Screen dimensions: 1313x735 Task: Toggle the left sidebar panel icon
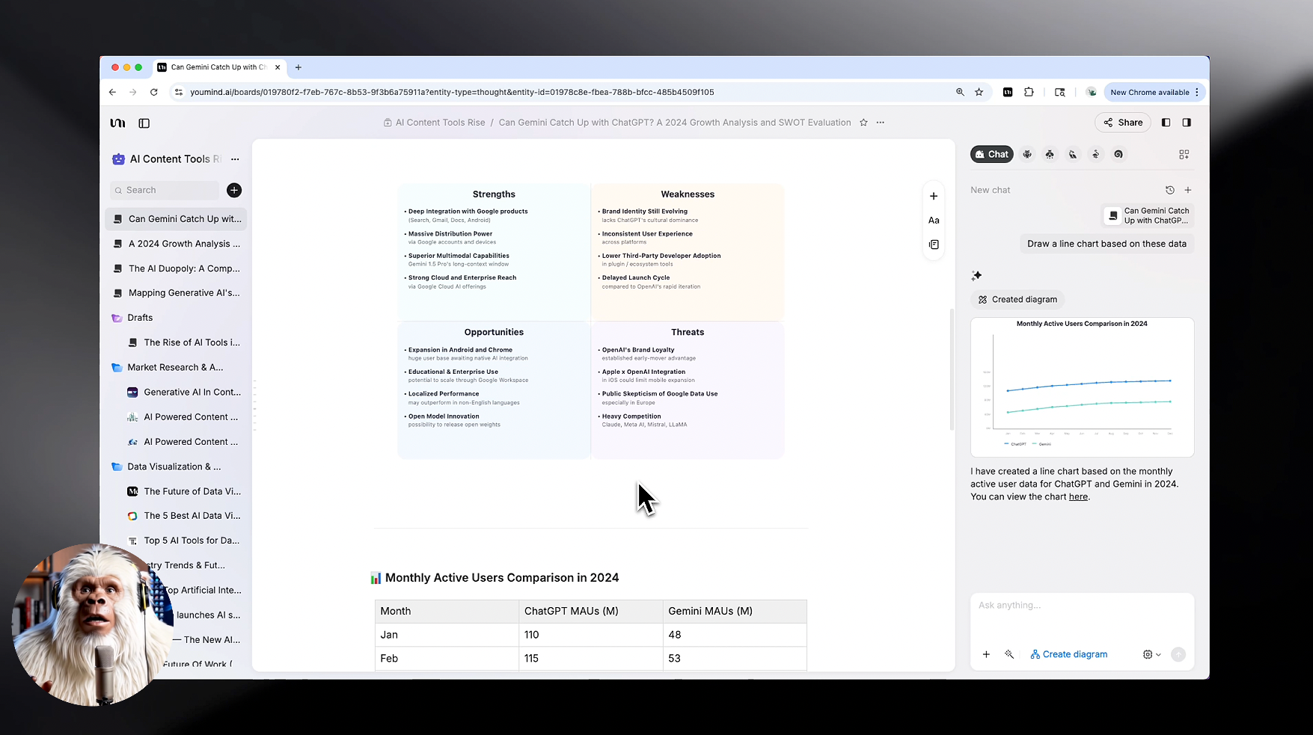click(x=144, y=123)
